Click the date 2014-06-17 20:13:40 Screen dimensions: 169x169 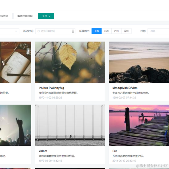pos(124,161)
